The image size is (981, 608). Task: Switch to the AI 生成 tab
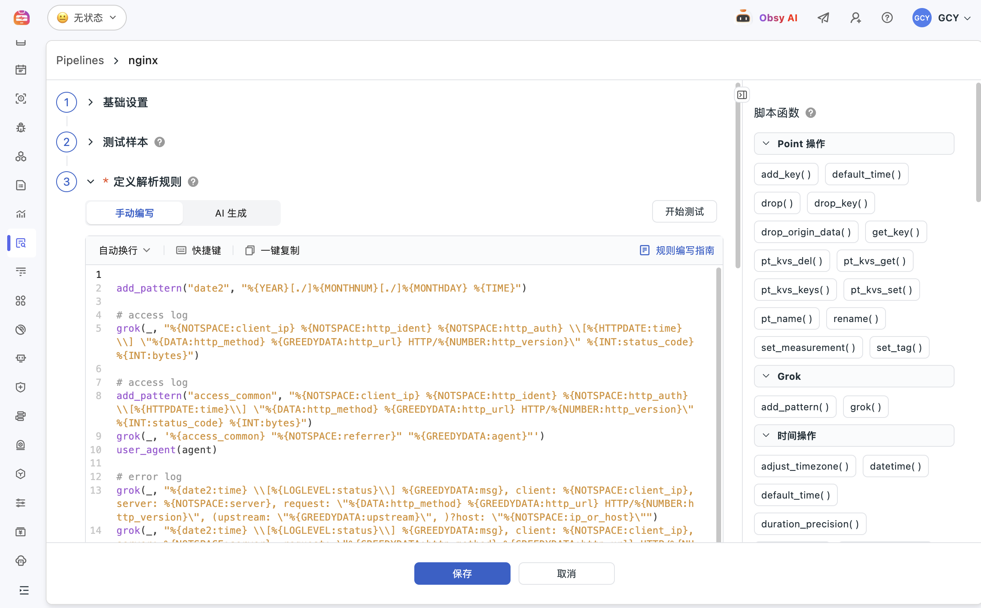231,213
